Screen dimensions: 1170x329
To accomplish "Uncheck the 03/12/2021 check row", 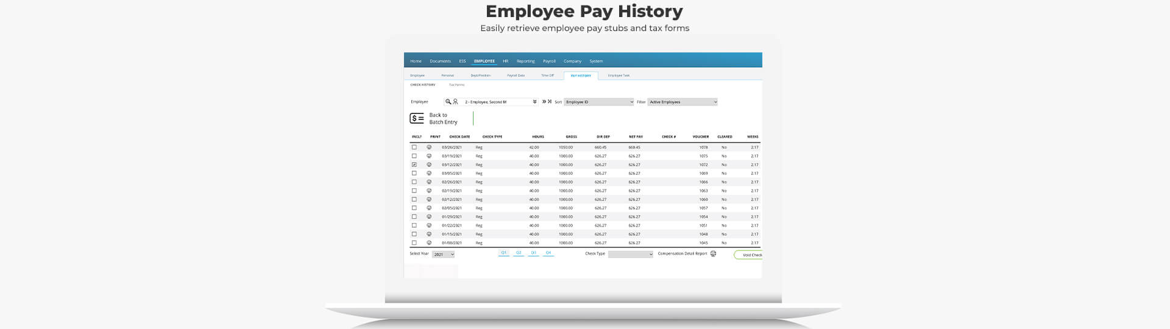I will [414, 164].
